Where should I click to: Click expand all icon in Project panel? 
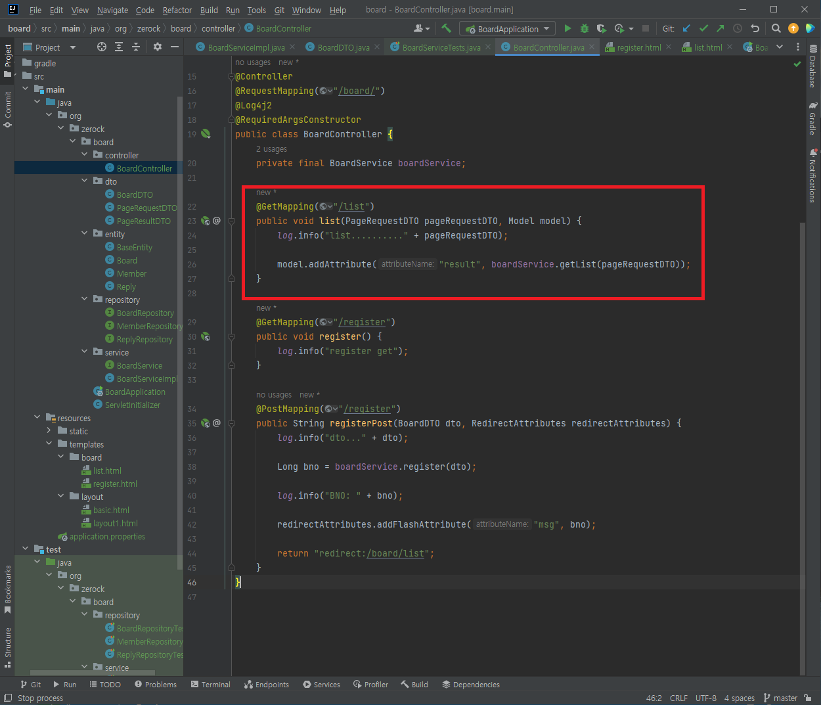(119, 47)
